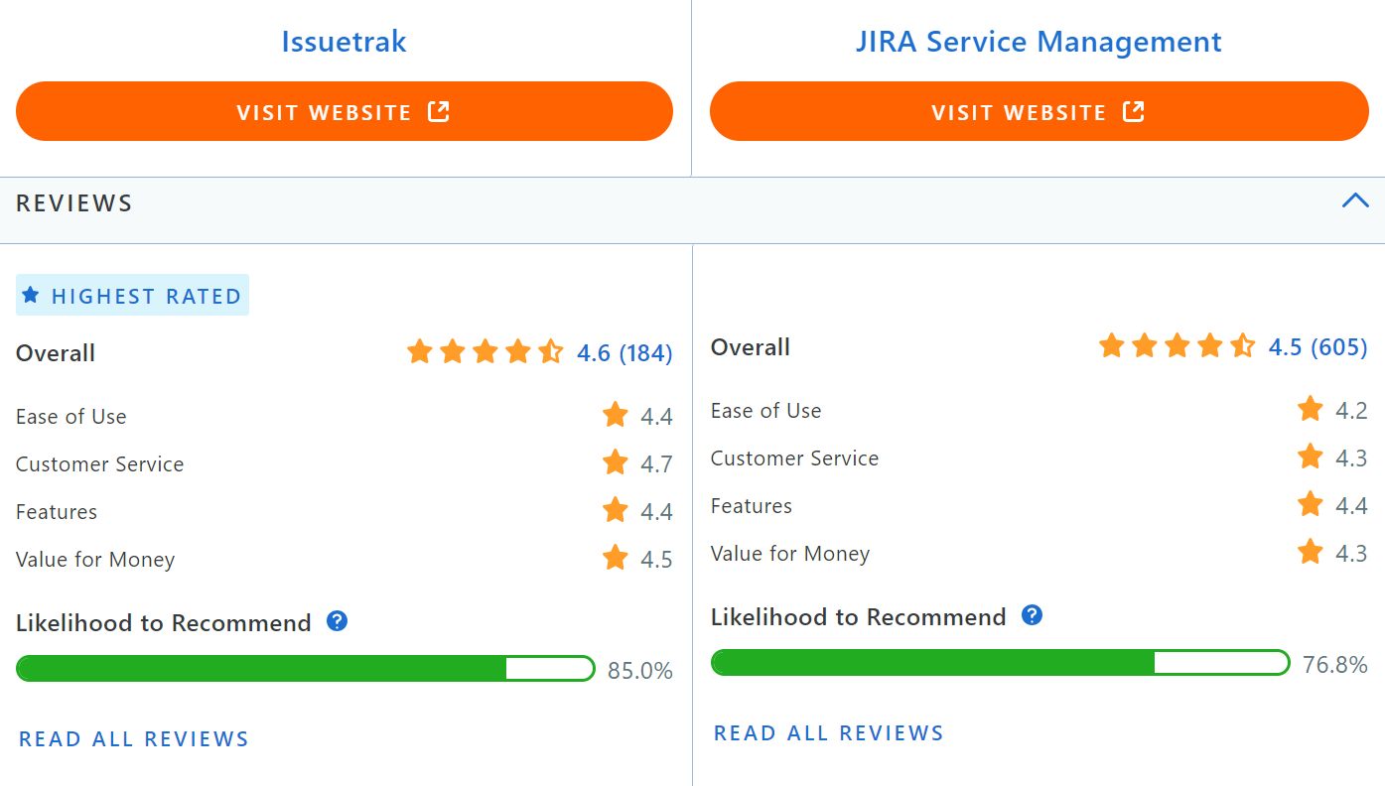Click Issuetrak 85.0% recommendation progress bar
1385x786 pixels.
click(x=306, y=669)
